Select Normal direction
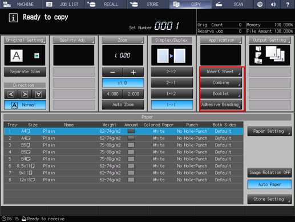The height and width of the screenshot is (222, 295). 25,105
